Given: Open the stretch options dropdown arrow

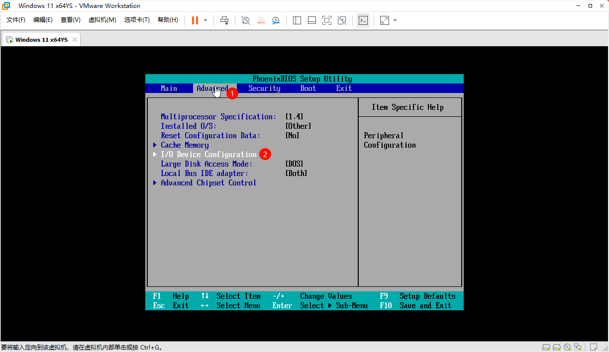Looking at the screenshot, I should tap(395, 20).
